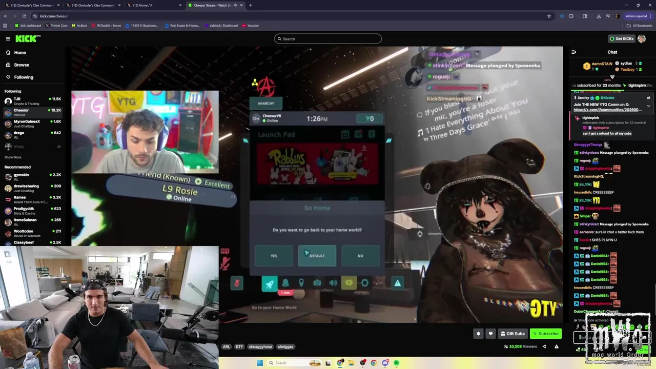This screenshot has height=369, width=656.
Task: Click the share stream icon
Action: pos(544,346)
